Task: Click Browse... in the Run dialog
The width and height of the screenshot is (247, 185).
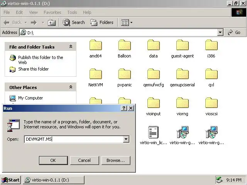Action: point(116,160)
